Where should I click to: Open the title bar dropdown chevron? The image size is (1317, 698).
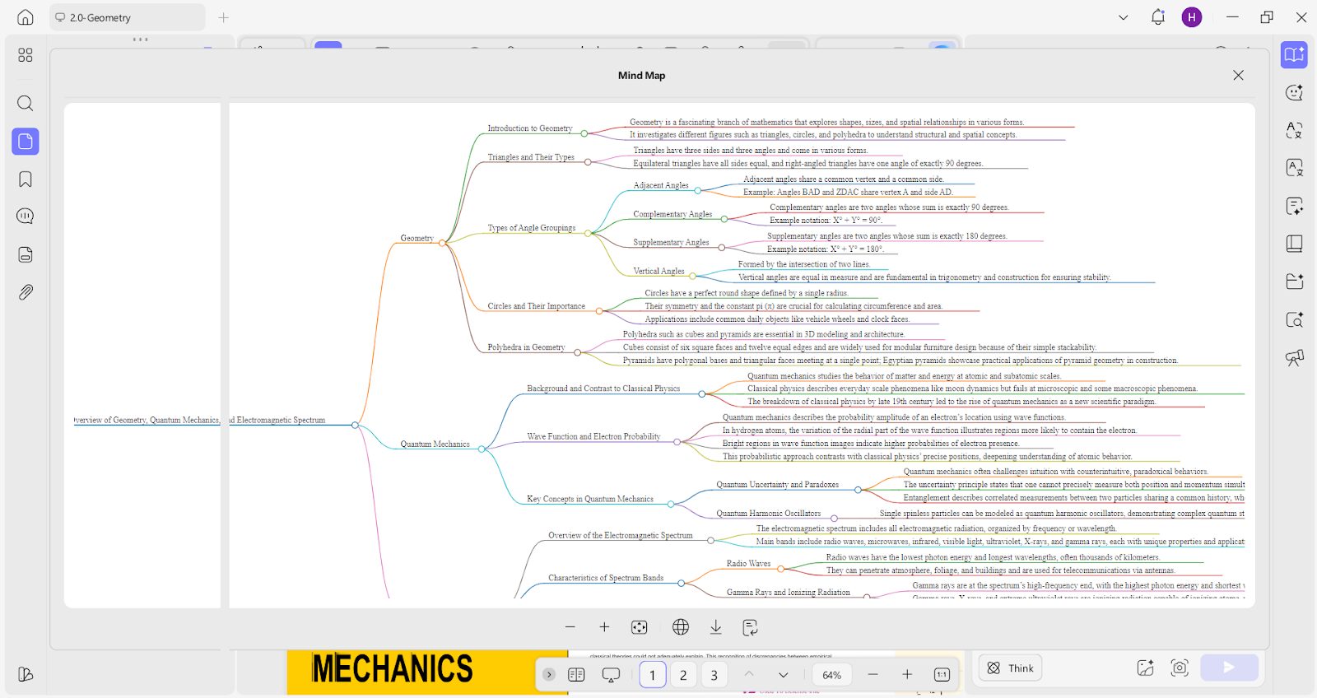[1124, 17]
